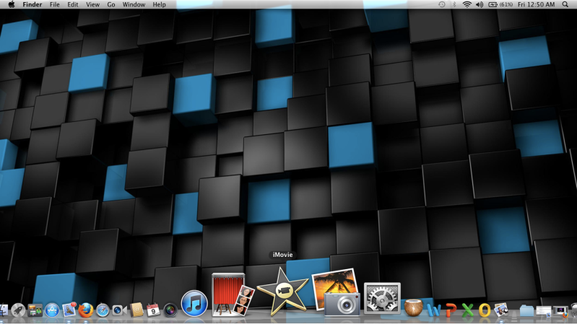Open Spotlight search magnifying glass
The width and height of the screenshot is (577, 324).
coord(565,4)
